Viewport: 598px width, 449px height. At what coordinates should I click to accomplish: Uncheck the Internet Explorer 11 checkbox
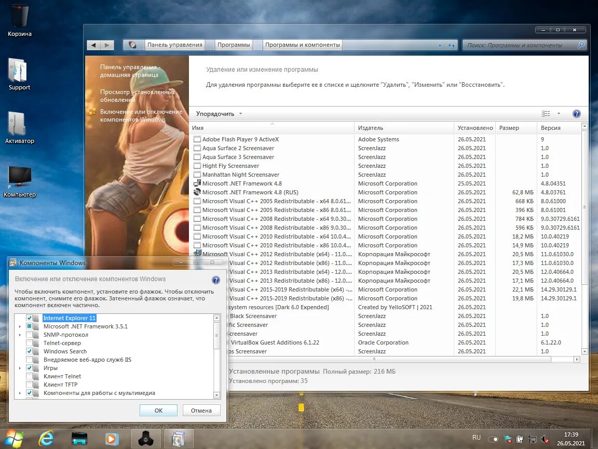(x=29, y=318)
